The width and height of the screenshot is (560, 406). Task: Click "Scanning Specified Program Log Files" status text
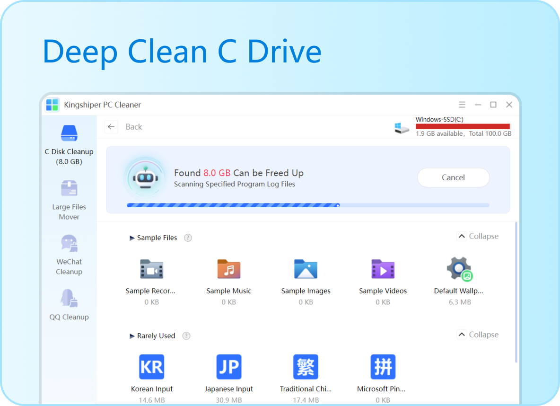coord(235,184)
